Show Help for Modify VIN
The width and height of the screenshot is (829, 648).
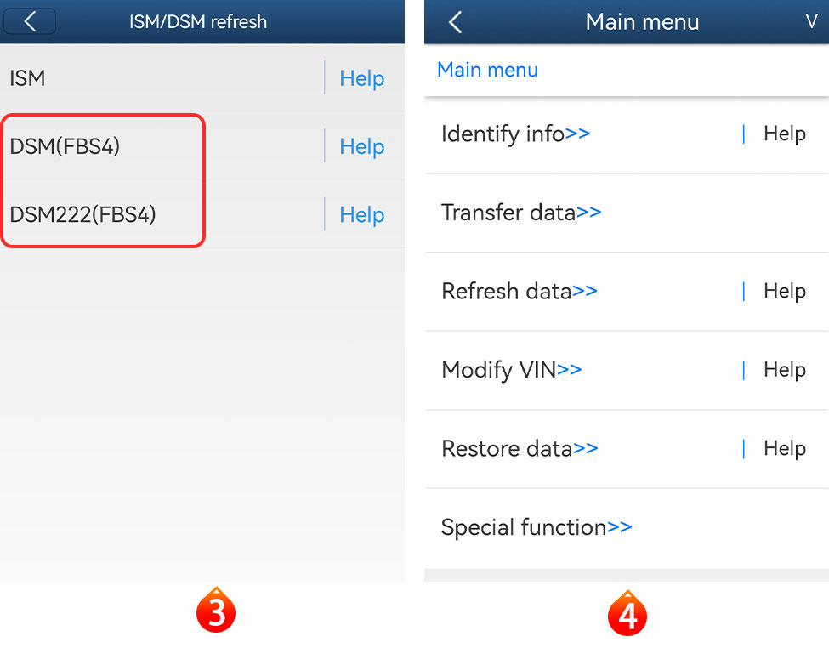coord(784,370)
